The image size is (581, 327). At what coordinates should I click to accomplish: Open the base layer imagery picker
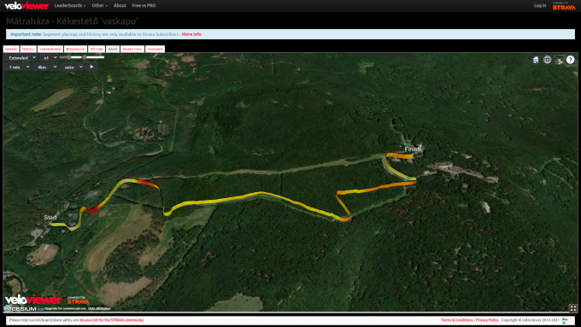559,60
